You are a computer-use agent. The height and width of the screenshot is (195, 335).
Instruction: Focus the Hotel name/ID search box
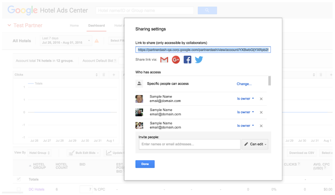point(144,10)
